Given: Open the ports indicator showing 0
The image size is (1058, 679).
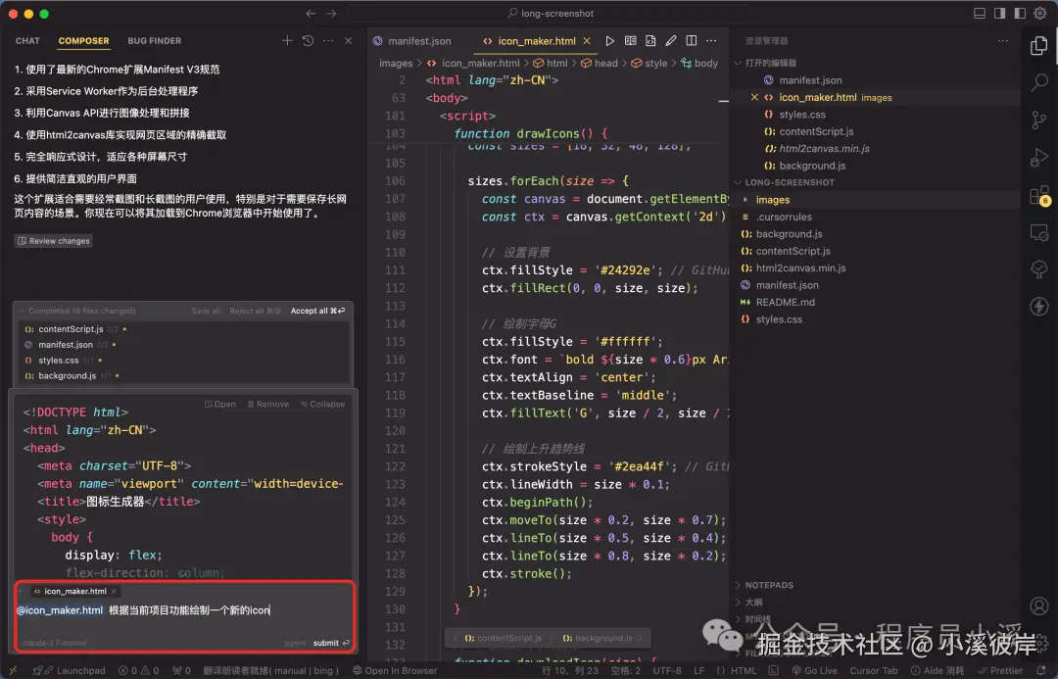Looking at the screenshot, I should 181,670.
